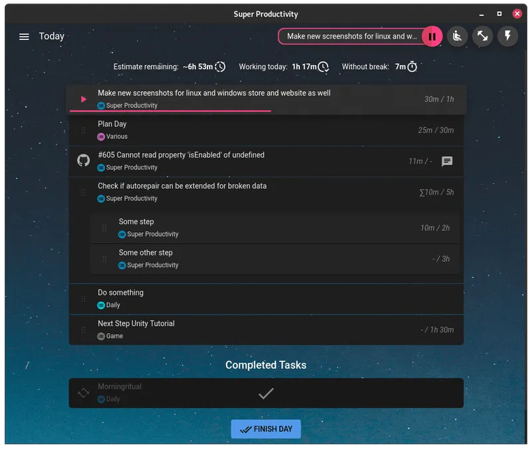Image resolution: width=532 pixels, height=449 pixels.
Task: Click the without break timer icon
Action: coord(412,67)
